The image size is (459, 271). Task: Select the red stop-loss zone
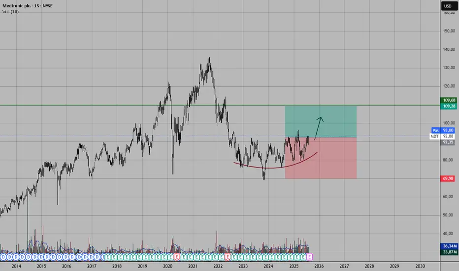click(x=321, y=158)
